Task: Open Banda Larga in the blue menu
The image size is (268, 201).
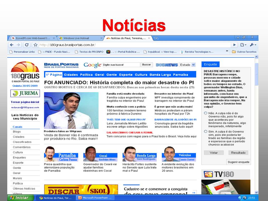Action: coord(160,75)
